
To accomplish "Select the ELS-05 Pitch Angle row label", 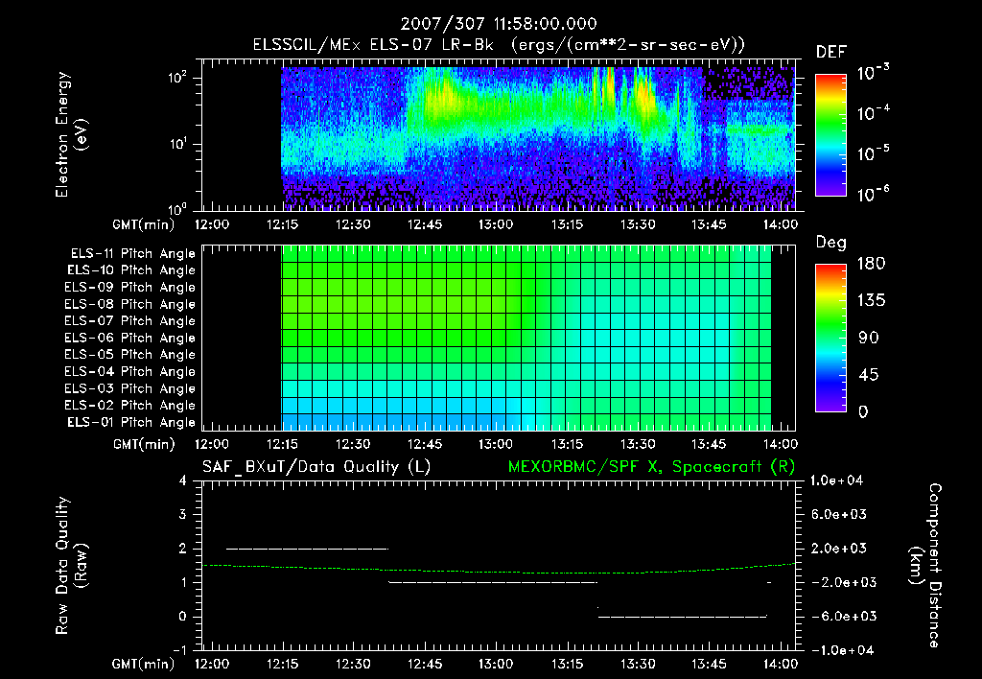I will (x=130, y=355).
